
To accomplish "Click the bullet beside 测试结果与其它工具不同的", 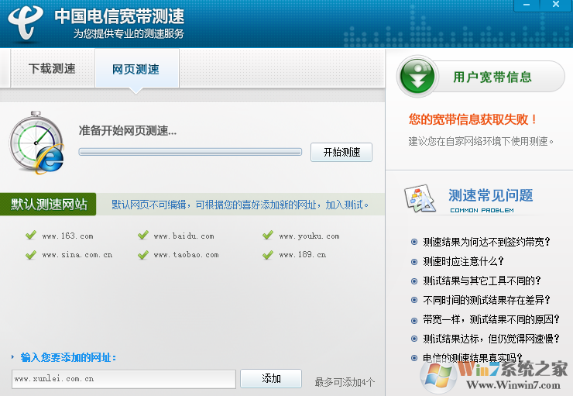I will click(414, 281).
